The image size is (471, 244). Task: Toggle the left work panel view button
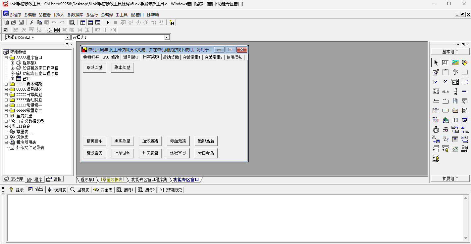(x=83, y=22)
